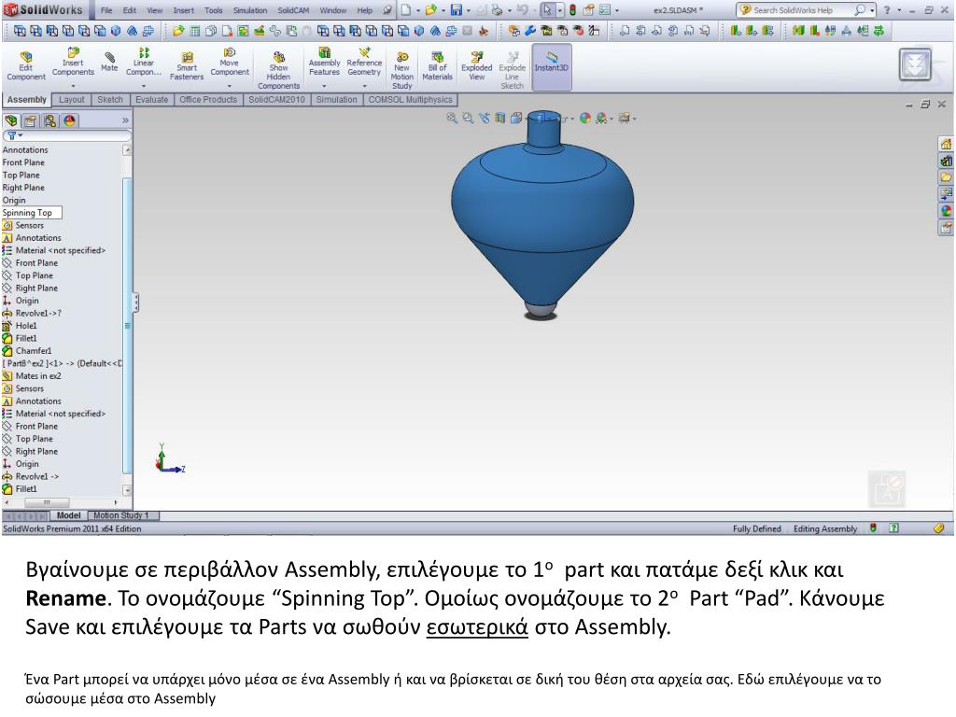This screenshot has height=717, width=956.
Task: Open the Tools menu
Action: click(x=214, y=10)
